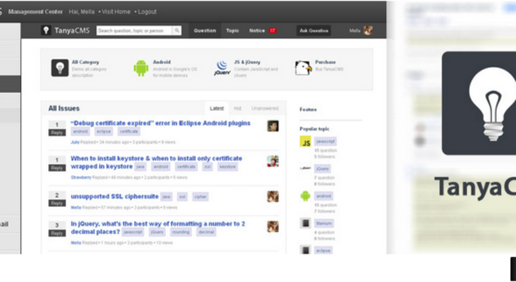Click the titanium topic icon
Image resolution: width=516 pixels, height=282 pixels.
click(x=305, y=224)
